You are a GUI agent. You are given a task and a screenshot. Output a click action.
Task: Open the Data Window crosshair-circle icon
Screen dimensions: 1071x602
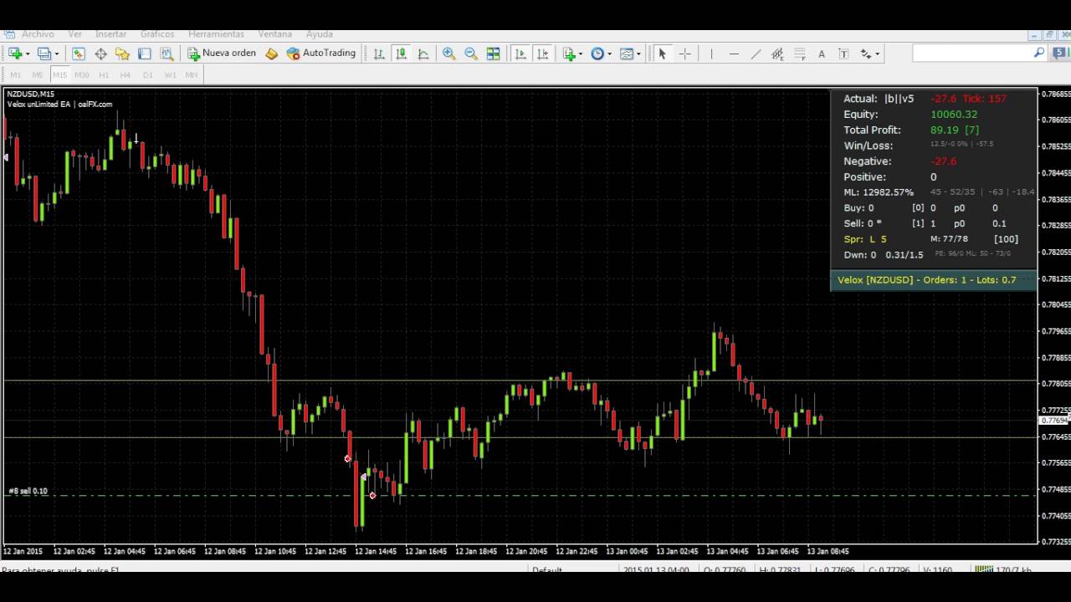tap(100, 54)
